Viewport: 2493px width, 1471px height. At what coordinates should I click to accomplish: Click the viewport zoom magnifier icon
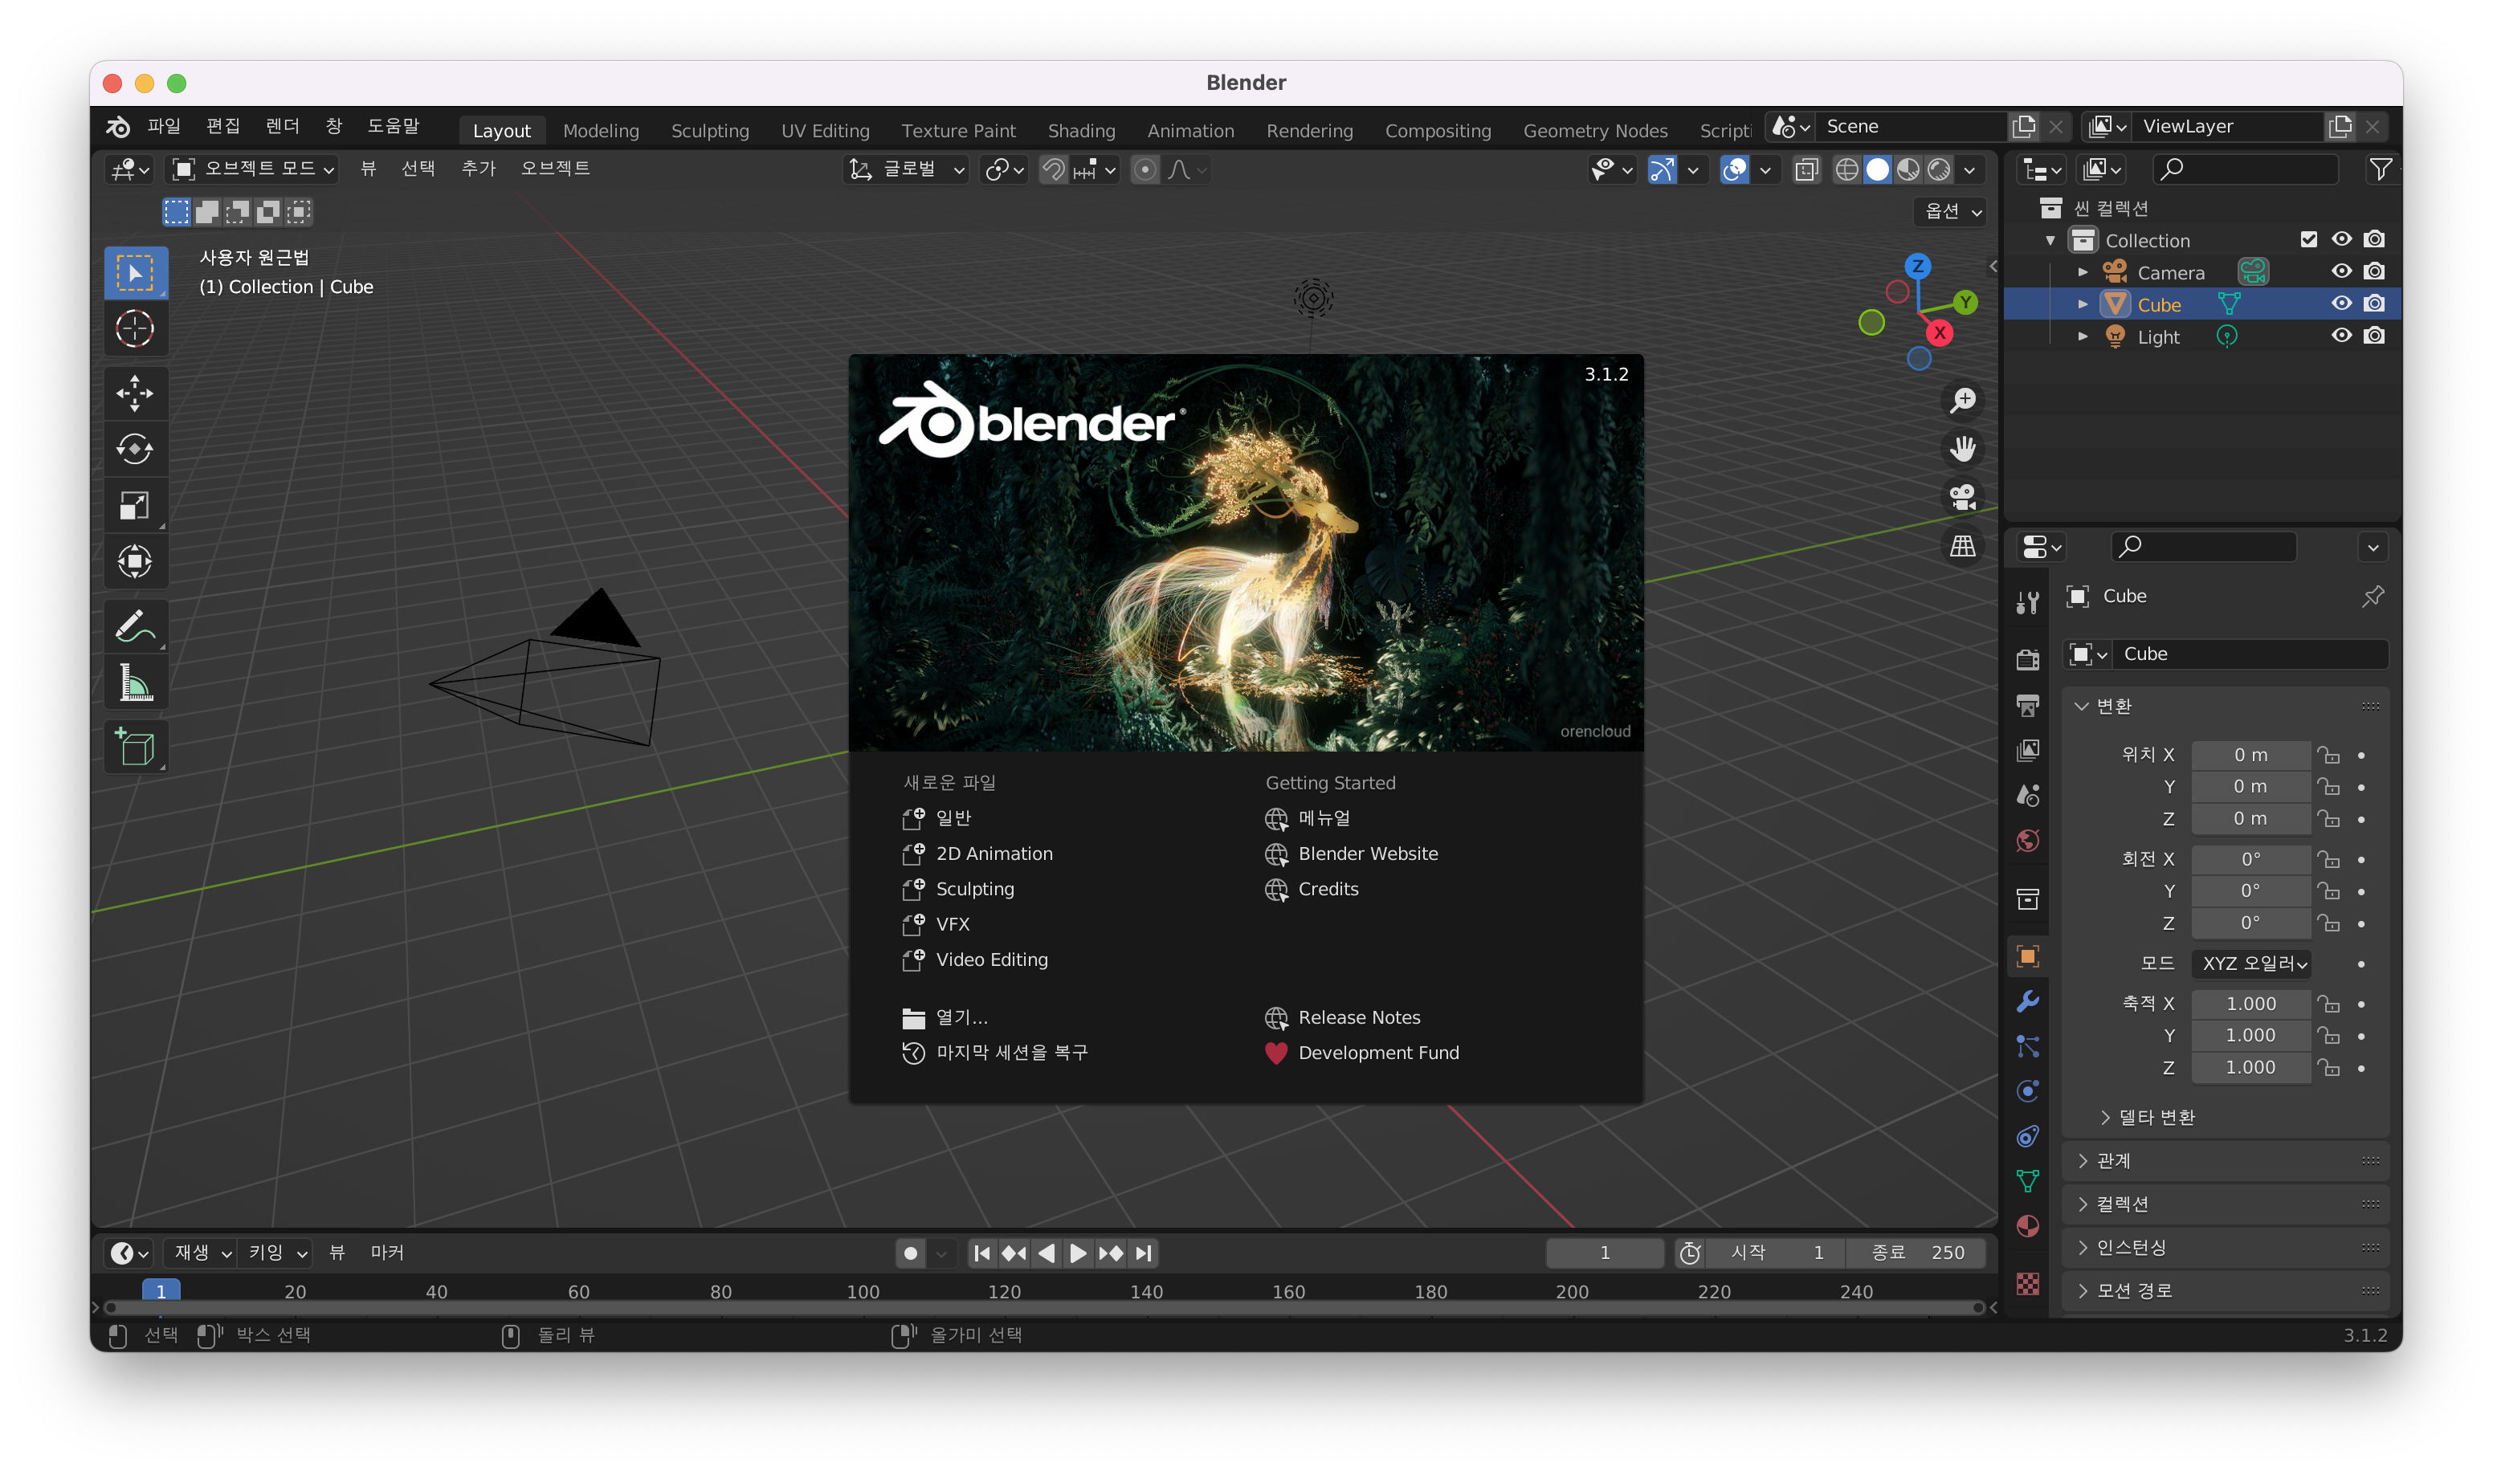coord(1963,400)
